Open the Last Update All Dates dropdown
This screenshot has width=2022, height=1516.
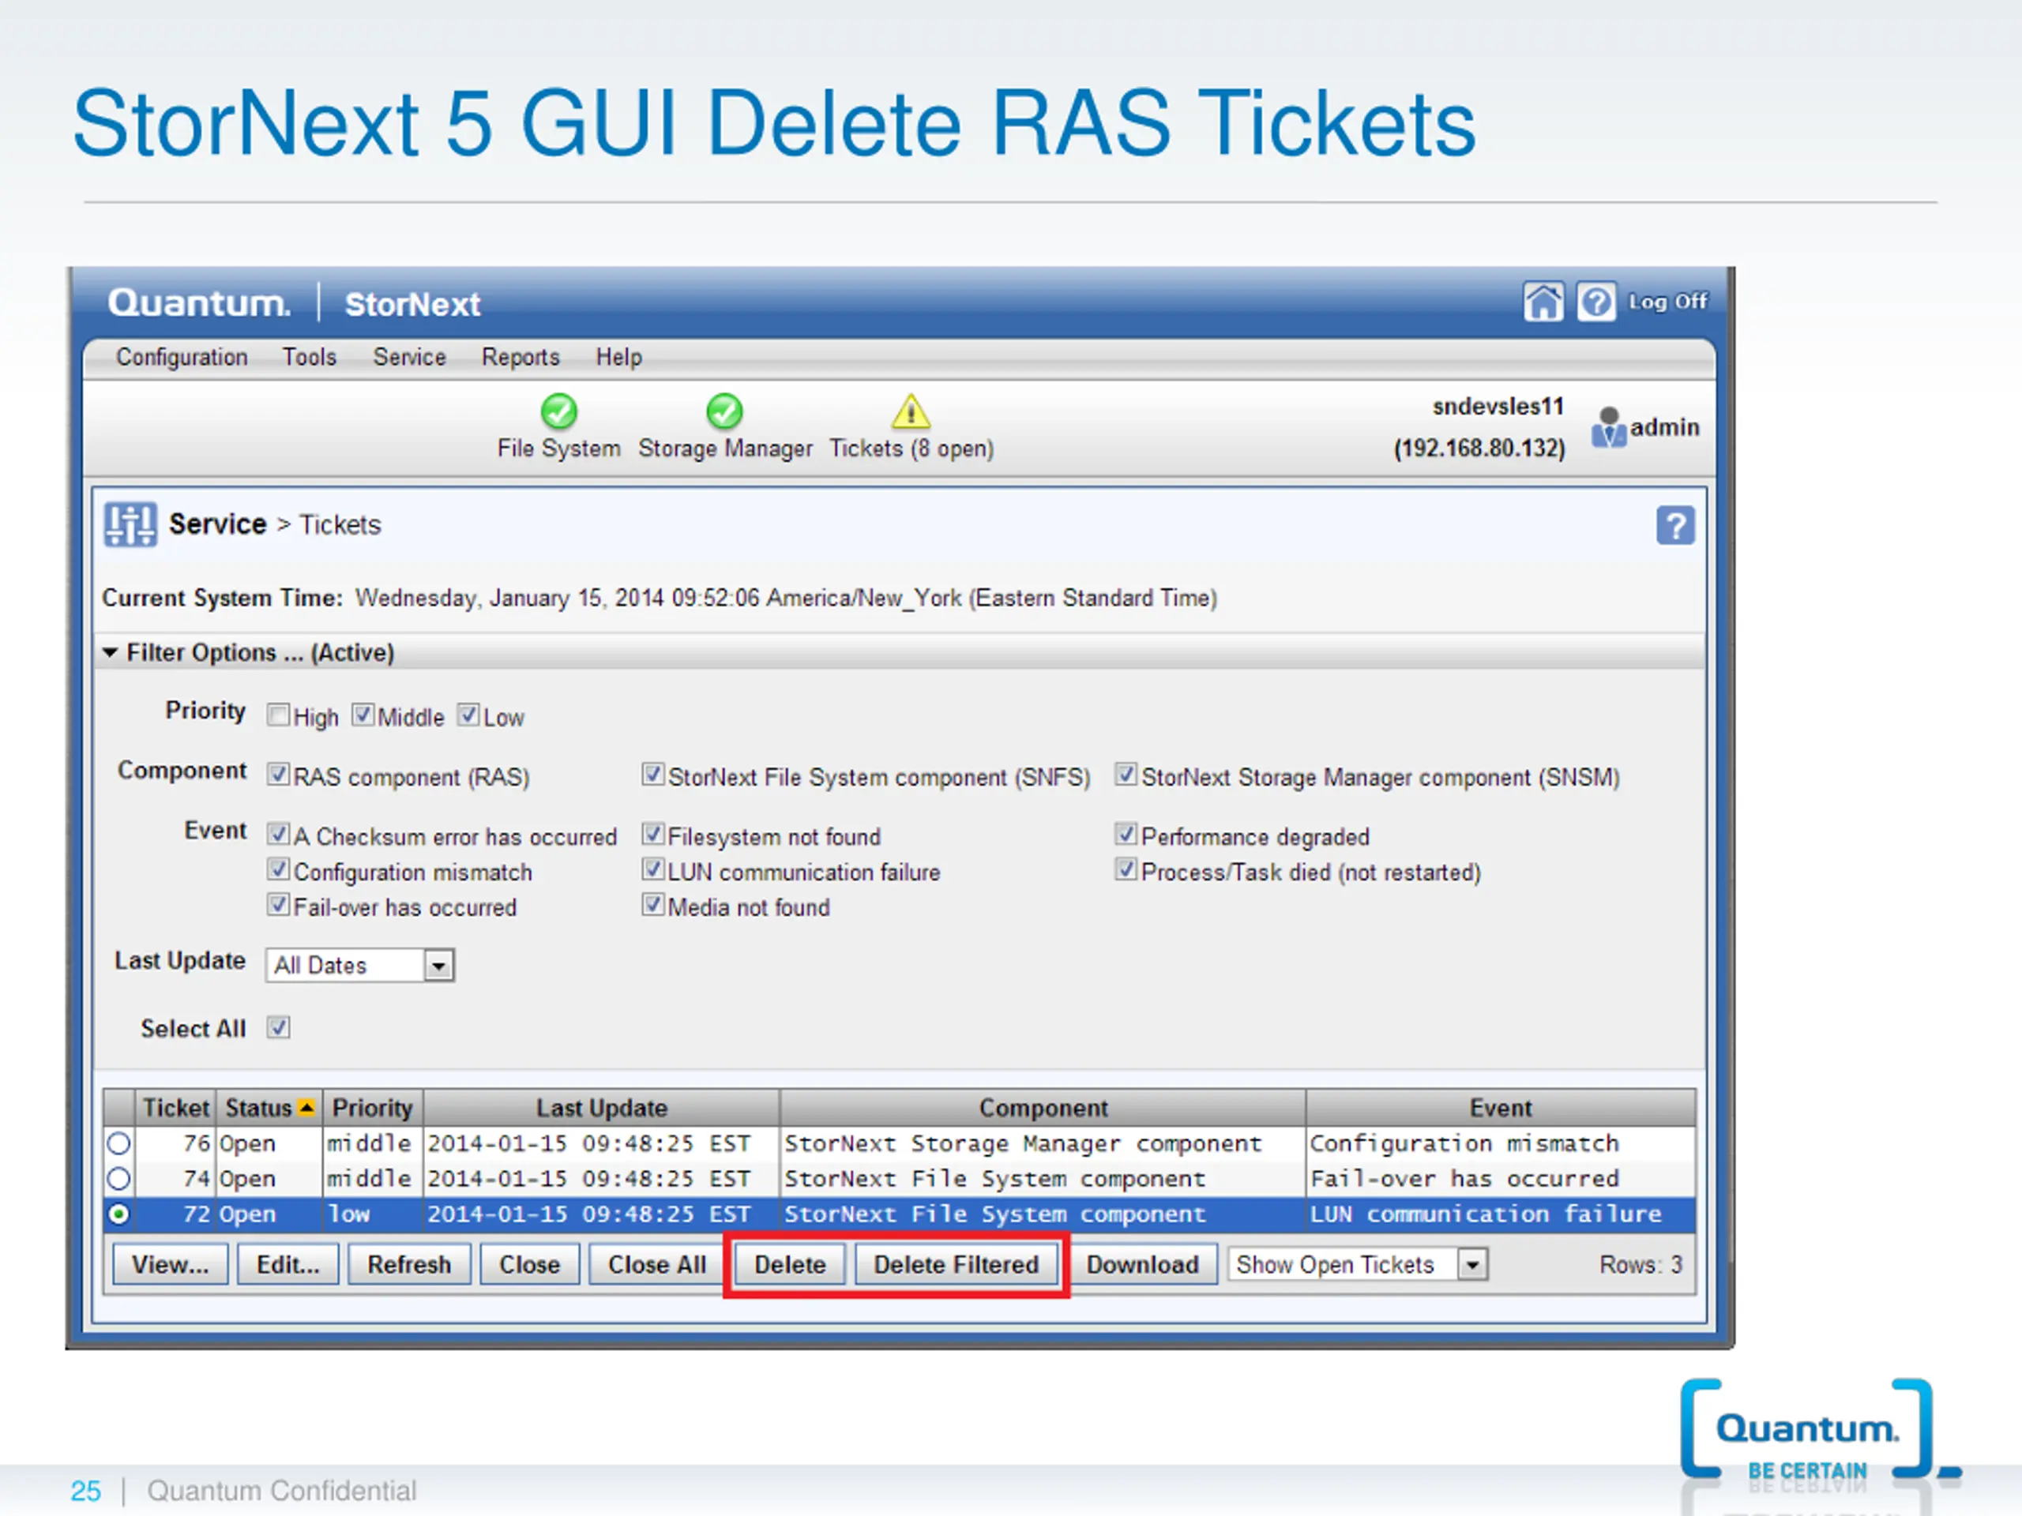360,965
